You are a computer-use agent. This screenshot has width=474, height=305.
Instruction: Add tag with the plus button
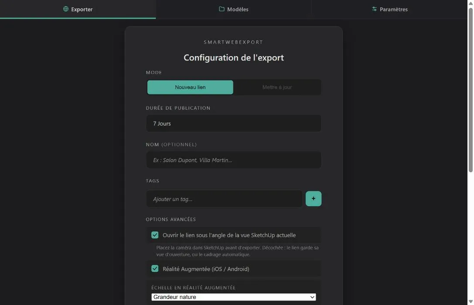(x=314, y=198)
